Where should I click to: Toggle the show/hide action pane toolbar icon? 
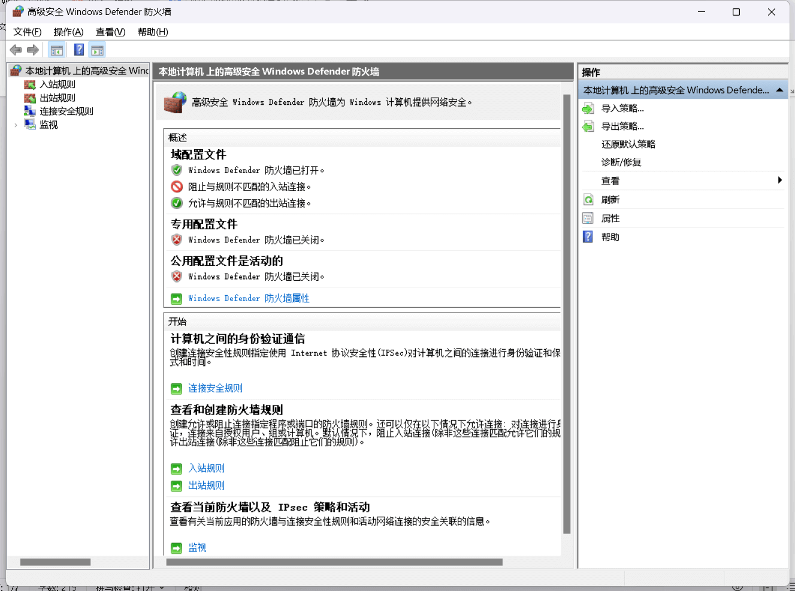click(98, 50)
